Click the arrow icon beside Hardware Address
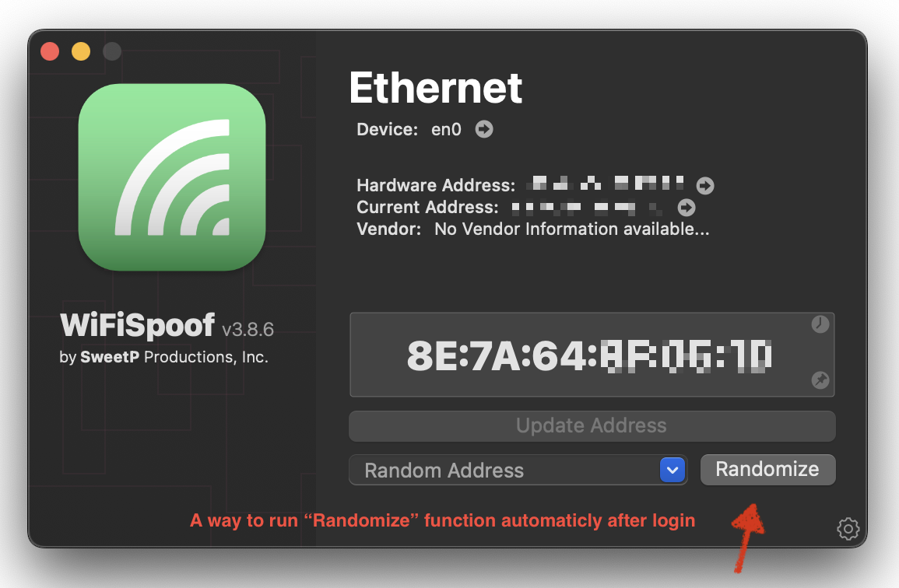 click(704, 186)
